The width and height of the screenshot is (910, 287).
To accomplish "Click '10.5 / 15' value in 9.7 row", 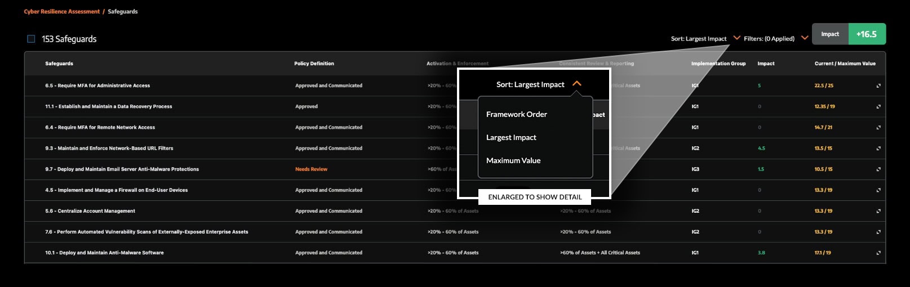I will coord(823,169).
